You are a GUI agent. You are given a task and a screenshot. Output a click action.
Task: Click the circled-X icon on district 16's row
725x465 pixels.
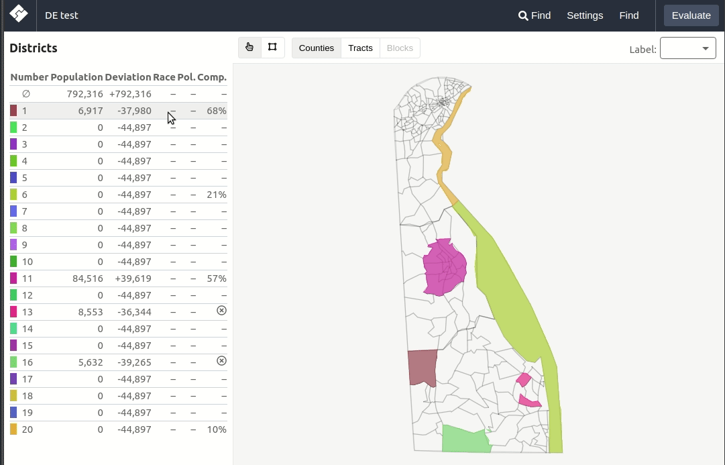pyautogui.click(x=221, y=360)
